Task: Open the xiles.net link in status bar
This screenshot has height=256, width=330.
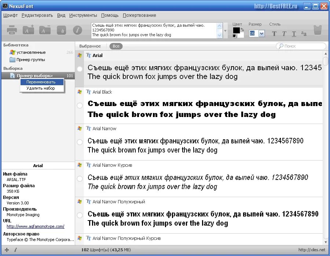Action: 312,250
